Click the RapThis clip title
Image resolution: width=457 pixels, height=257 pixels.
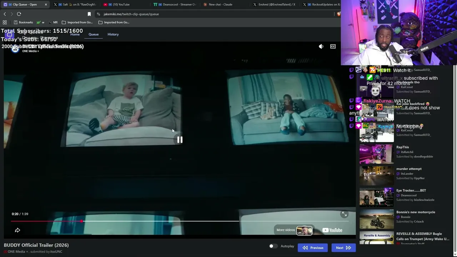[402, 147]
